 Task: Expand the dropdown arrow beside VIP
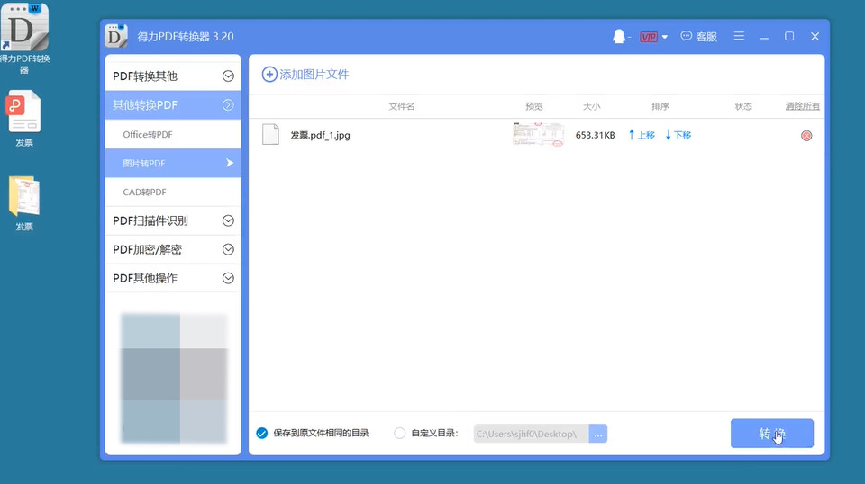pos(665,37)
